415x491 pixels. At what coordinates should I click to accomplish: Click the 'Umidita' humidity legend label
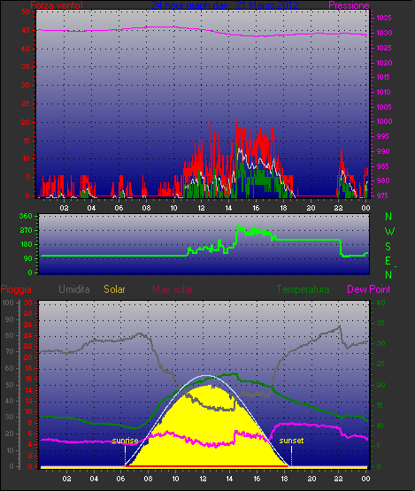click(74, 289)
